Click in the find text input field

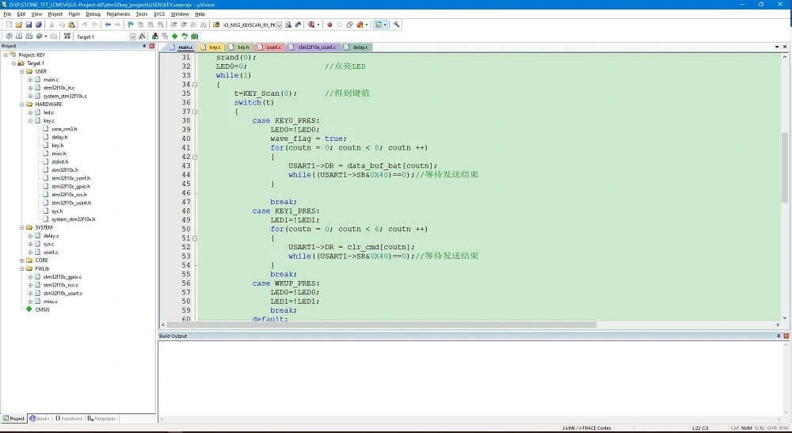249,25
